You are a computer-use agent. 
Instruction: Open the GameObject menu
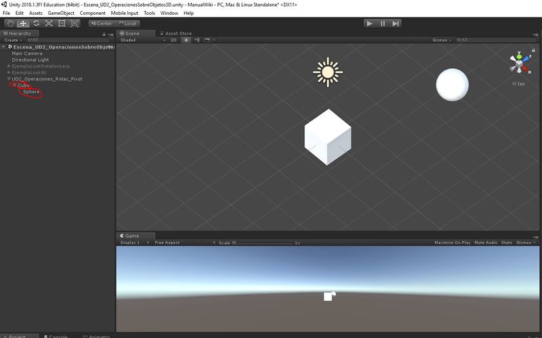click(61, 13)
